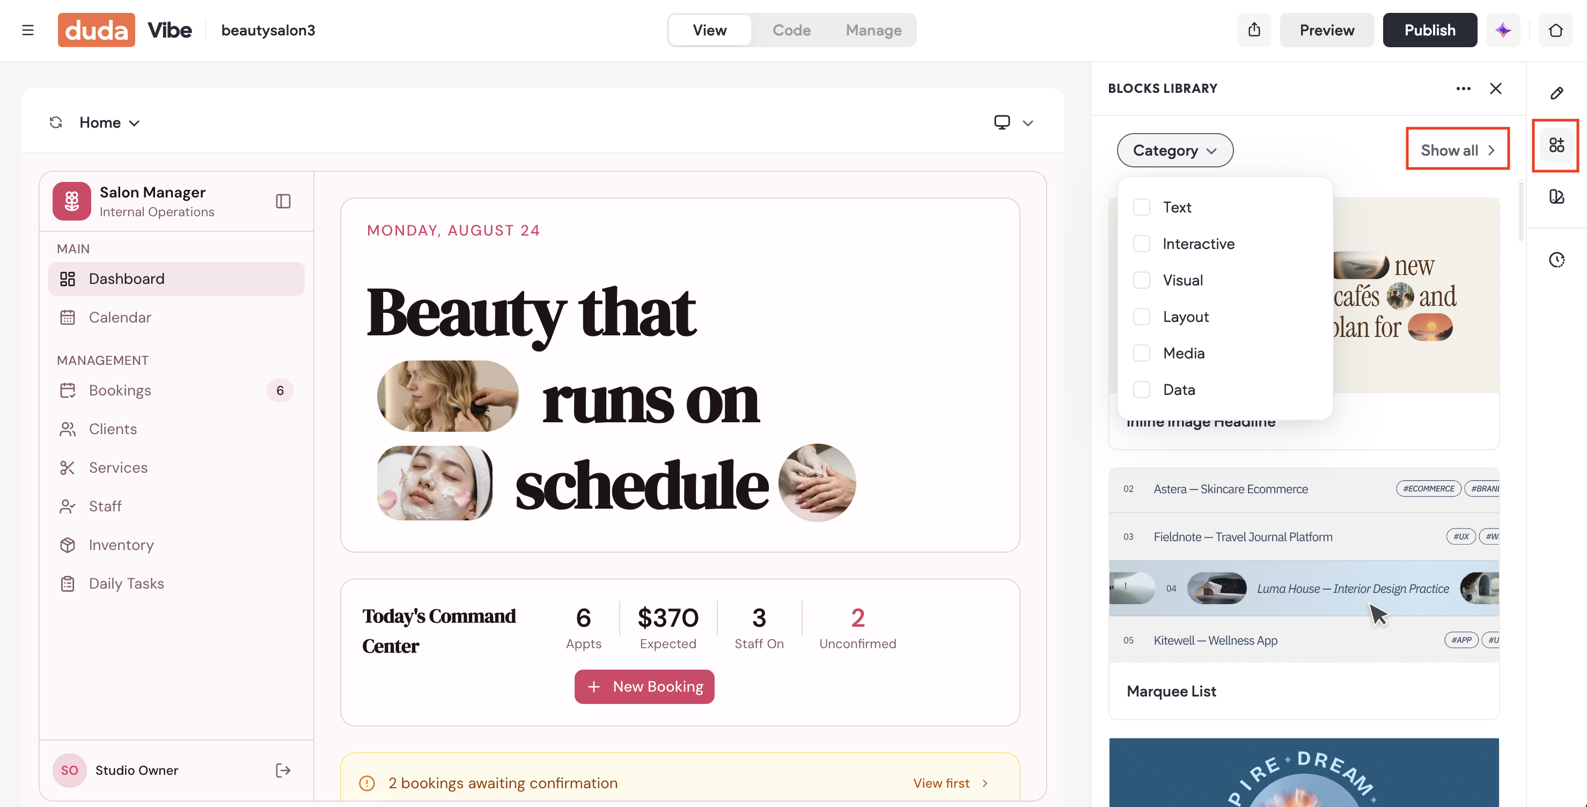Select the desktop device view icon
Image resolution: width=1587 pixels, height=807 pixels.
click(x=1002, y=122)
